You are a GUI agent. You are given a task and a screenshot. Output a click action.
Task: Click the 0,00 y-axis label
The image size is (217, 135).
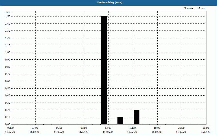coord(8,124)
